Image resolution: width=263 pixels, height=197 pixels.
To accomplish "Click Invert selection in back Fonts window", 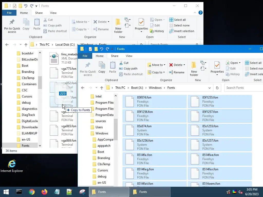I will (182, 31).
